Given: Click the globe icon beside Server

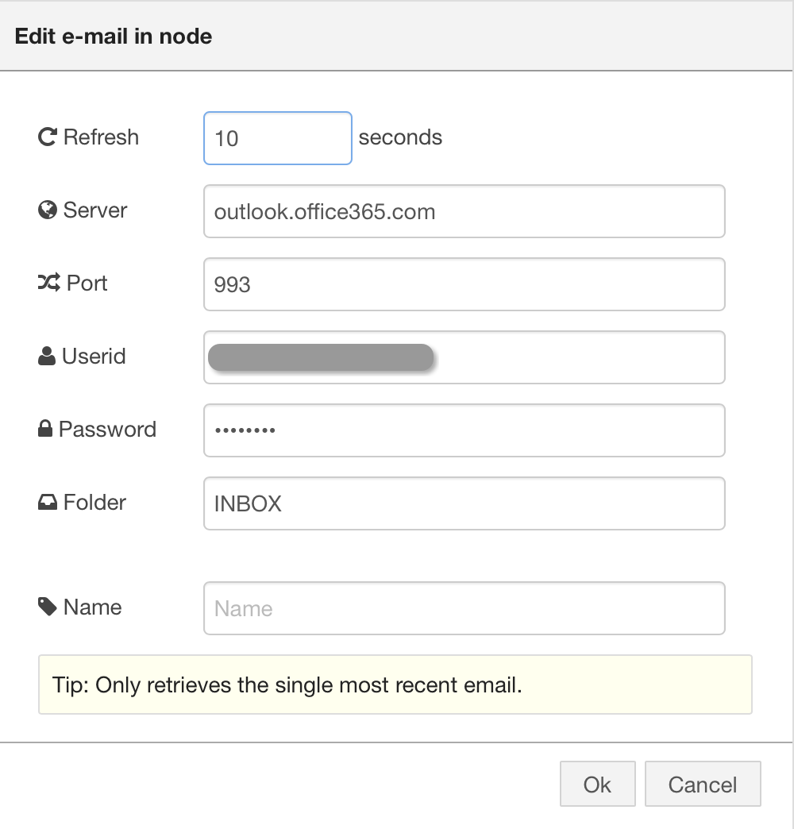Looking at the screenshot, I should 48,210.
